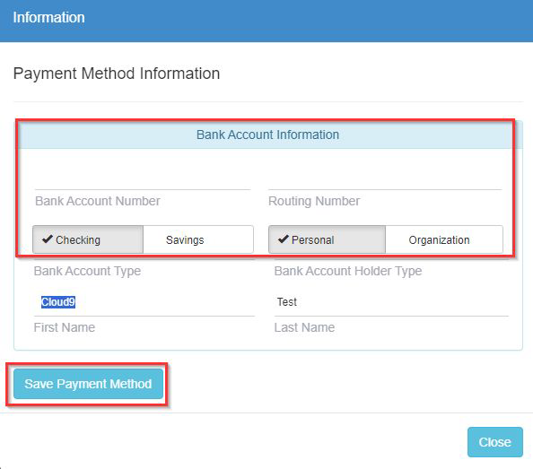
Task: Click the Last Name label text
Action: point(304,327)
